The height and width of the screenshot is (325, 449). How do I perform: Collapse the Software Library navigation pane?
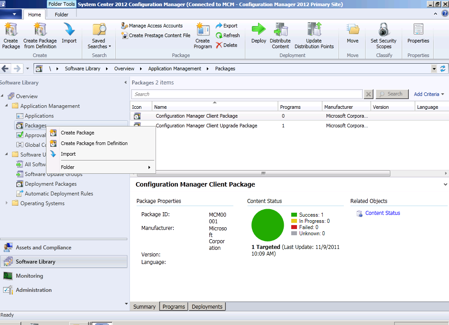pyautogui.click(x=126, y=83)
